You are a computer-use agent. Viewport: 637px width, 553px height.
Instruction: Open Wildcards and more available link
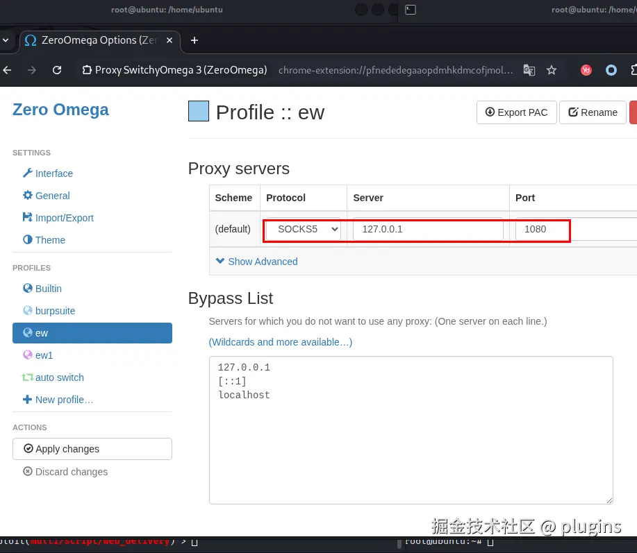click(x=281, y=342)
